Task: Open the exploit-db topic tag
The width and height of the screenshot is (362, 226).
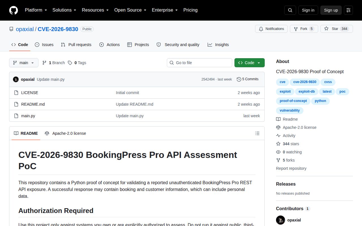Action: coord(307,92)
